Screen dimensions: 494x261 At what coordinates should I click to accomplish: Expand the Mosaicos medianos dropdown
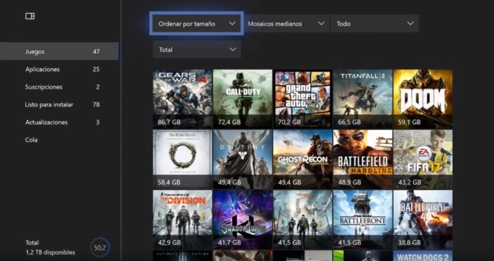(x=287, y=24)
